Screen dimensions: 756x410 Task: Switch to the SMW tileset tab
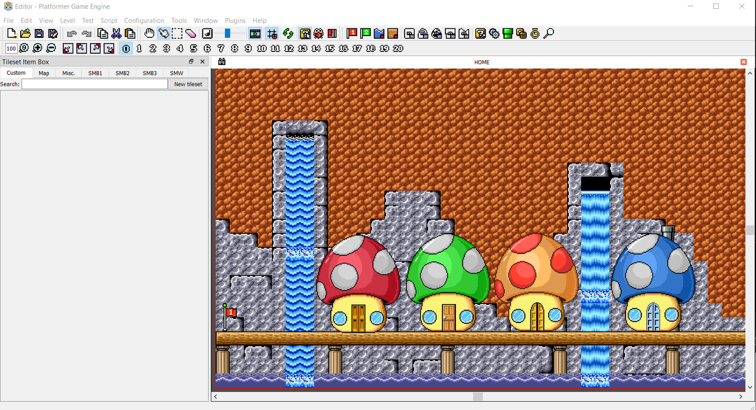(176, 73)
